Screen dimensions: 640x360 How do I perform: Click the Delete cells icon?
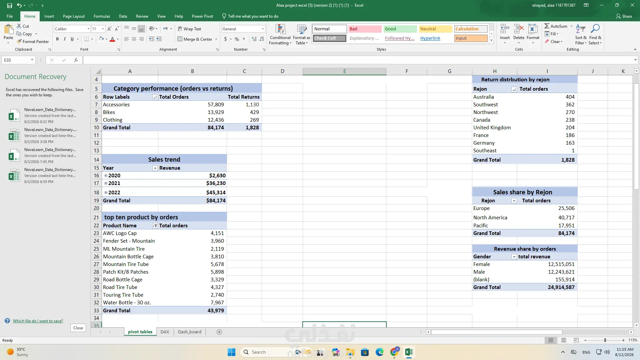pos(519,29)
